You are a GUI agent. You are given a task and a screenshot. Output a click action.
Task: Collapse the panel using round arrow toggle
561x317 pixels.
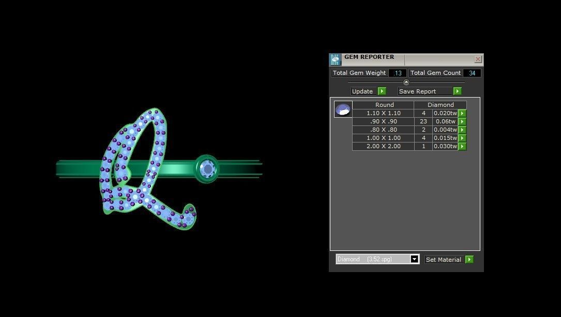pyautogui.click(x=406, y=82)
